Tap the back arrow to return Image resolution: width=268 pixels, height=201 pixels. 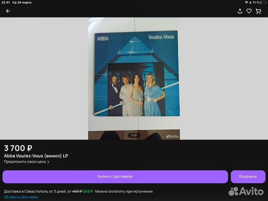click(x=8, y=11)
